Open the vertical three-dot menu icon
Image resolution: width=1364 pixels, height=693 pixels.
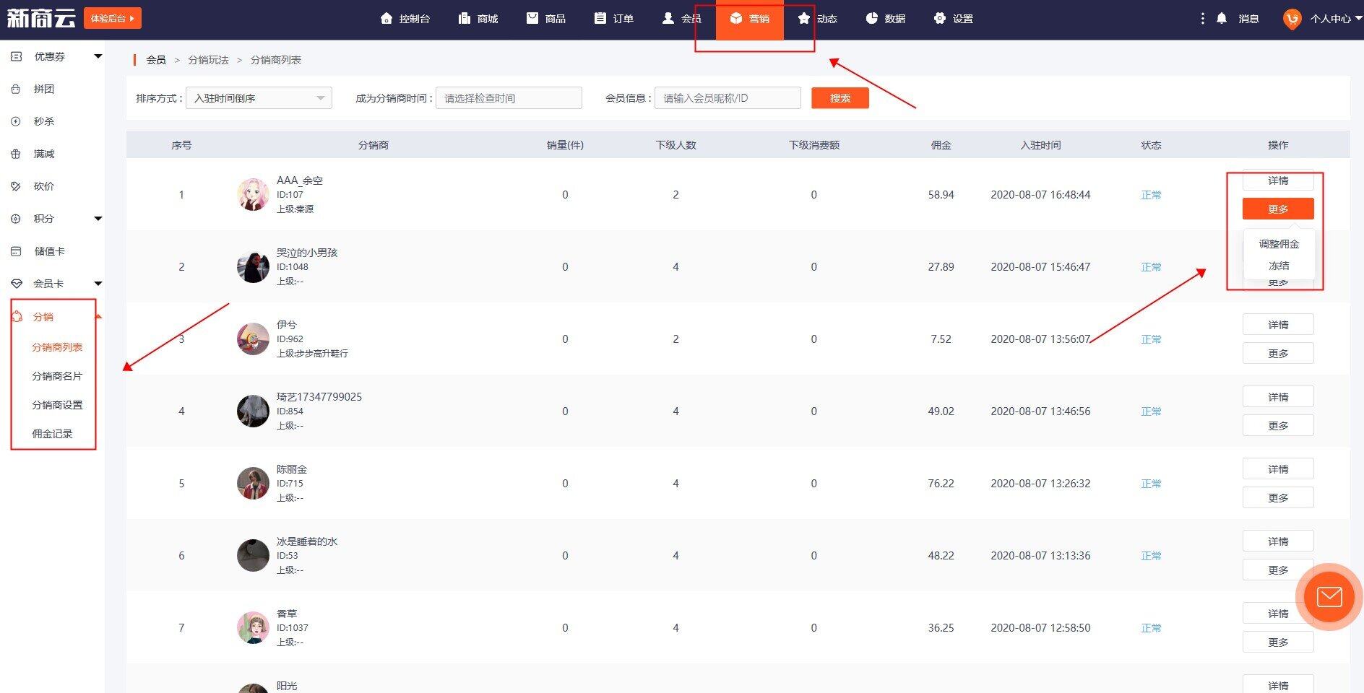1202,18
